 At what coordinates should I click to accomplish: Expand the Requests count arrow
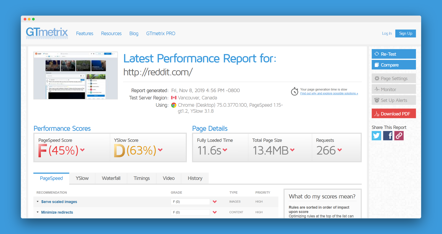point(340,150)
